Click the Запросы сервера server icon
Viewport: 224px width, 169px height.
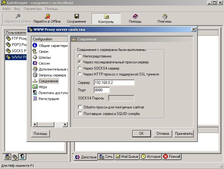click(x=35, y=75)
